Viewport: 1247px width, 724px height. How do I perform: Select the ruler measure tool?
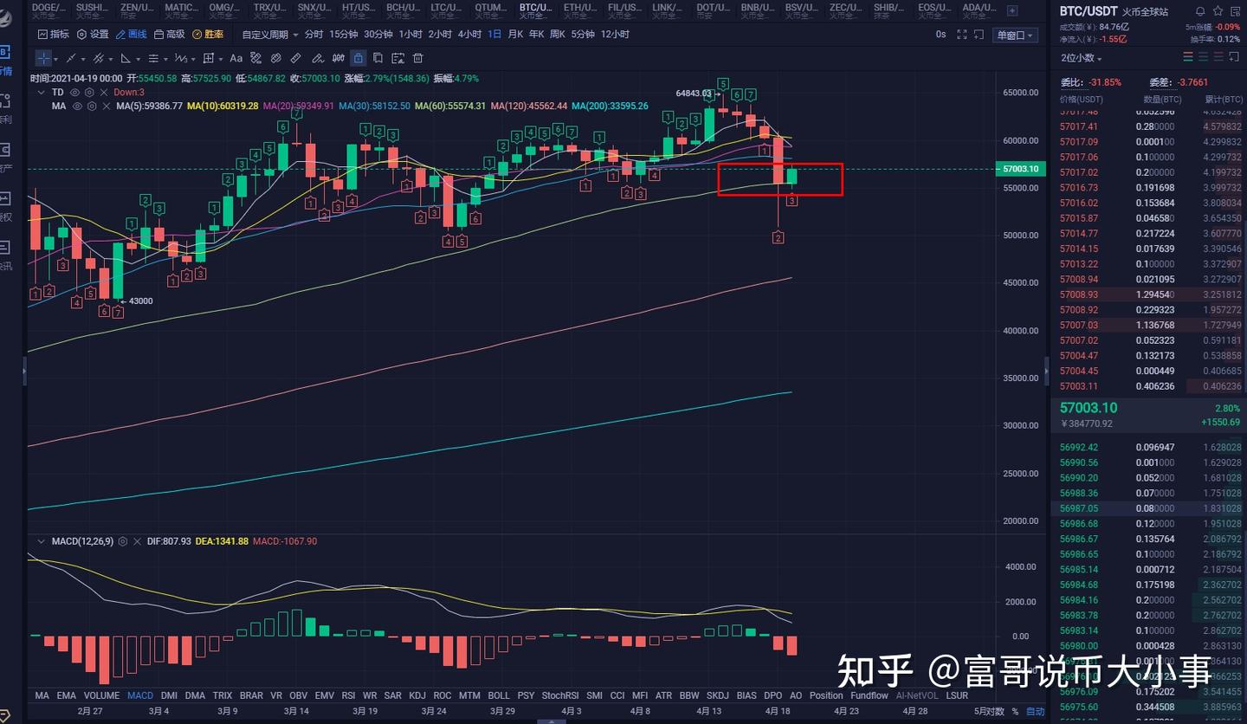[x=296, y=58]
